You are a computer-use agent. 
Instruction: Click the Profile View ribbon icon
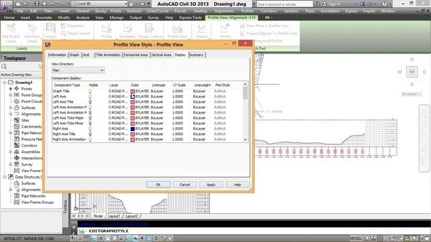tap(178, 28)
